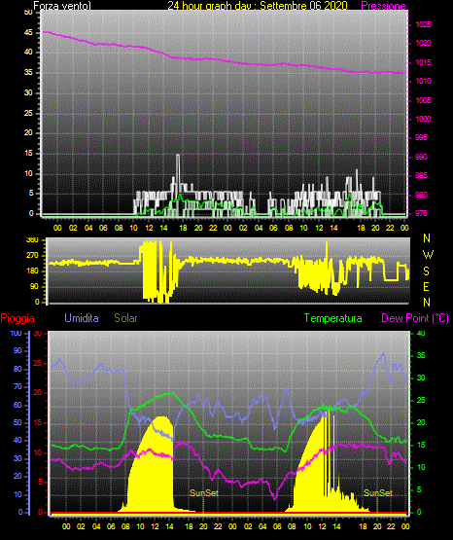This screenshot has height=540, width=453.
Task: Click the Pressione legend label
Action: (x=383, y=6)
